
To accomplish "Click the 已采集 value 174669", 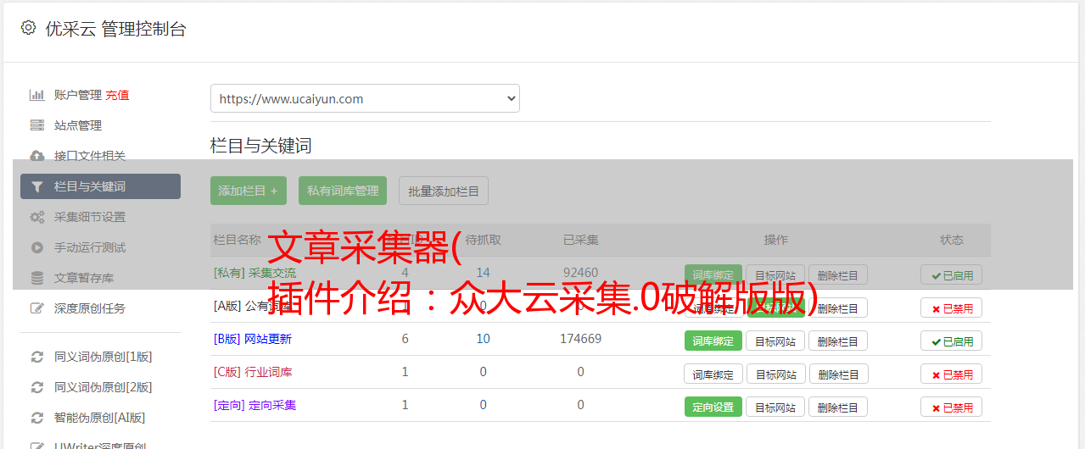I will (580, 339).
